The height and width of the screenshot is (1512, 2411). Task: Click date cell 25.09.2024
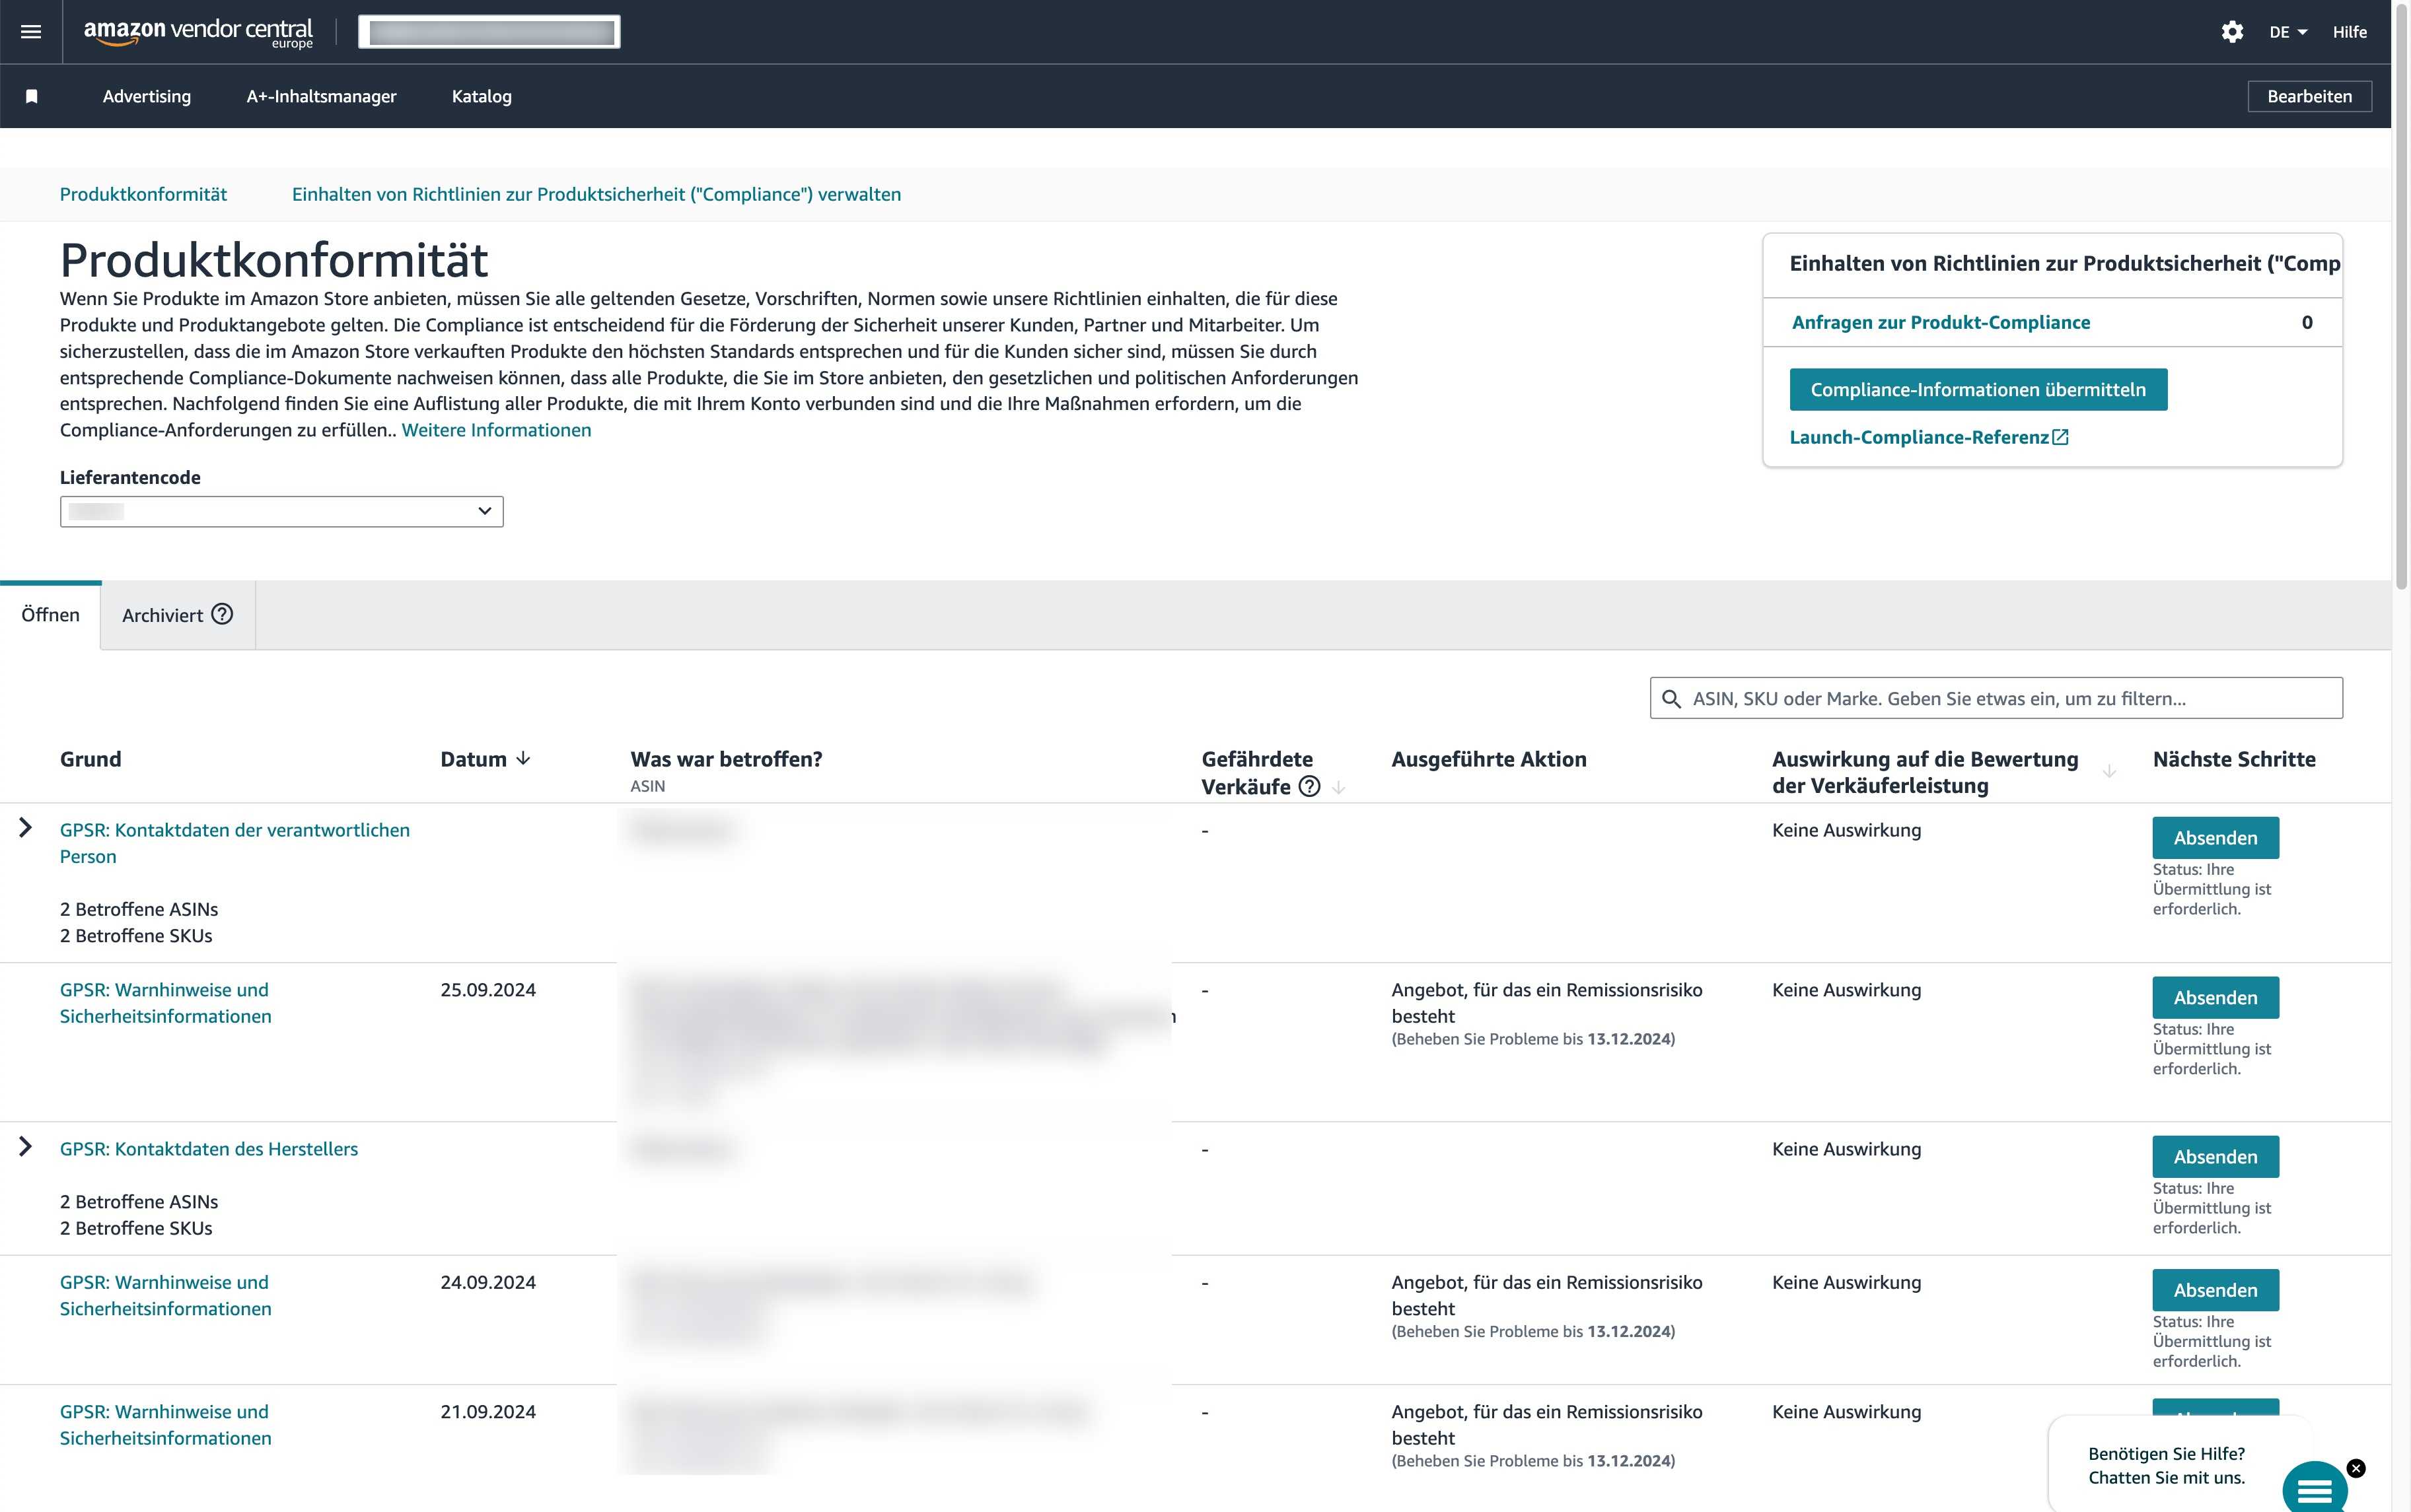(488, 990)
